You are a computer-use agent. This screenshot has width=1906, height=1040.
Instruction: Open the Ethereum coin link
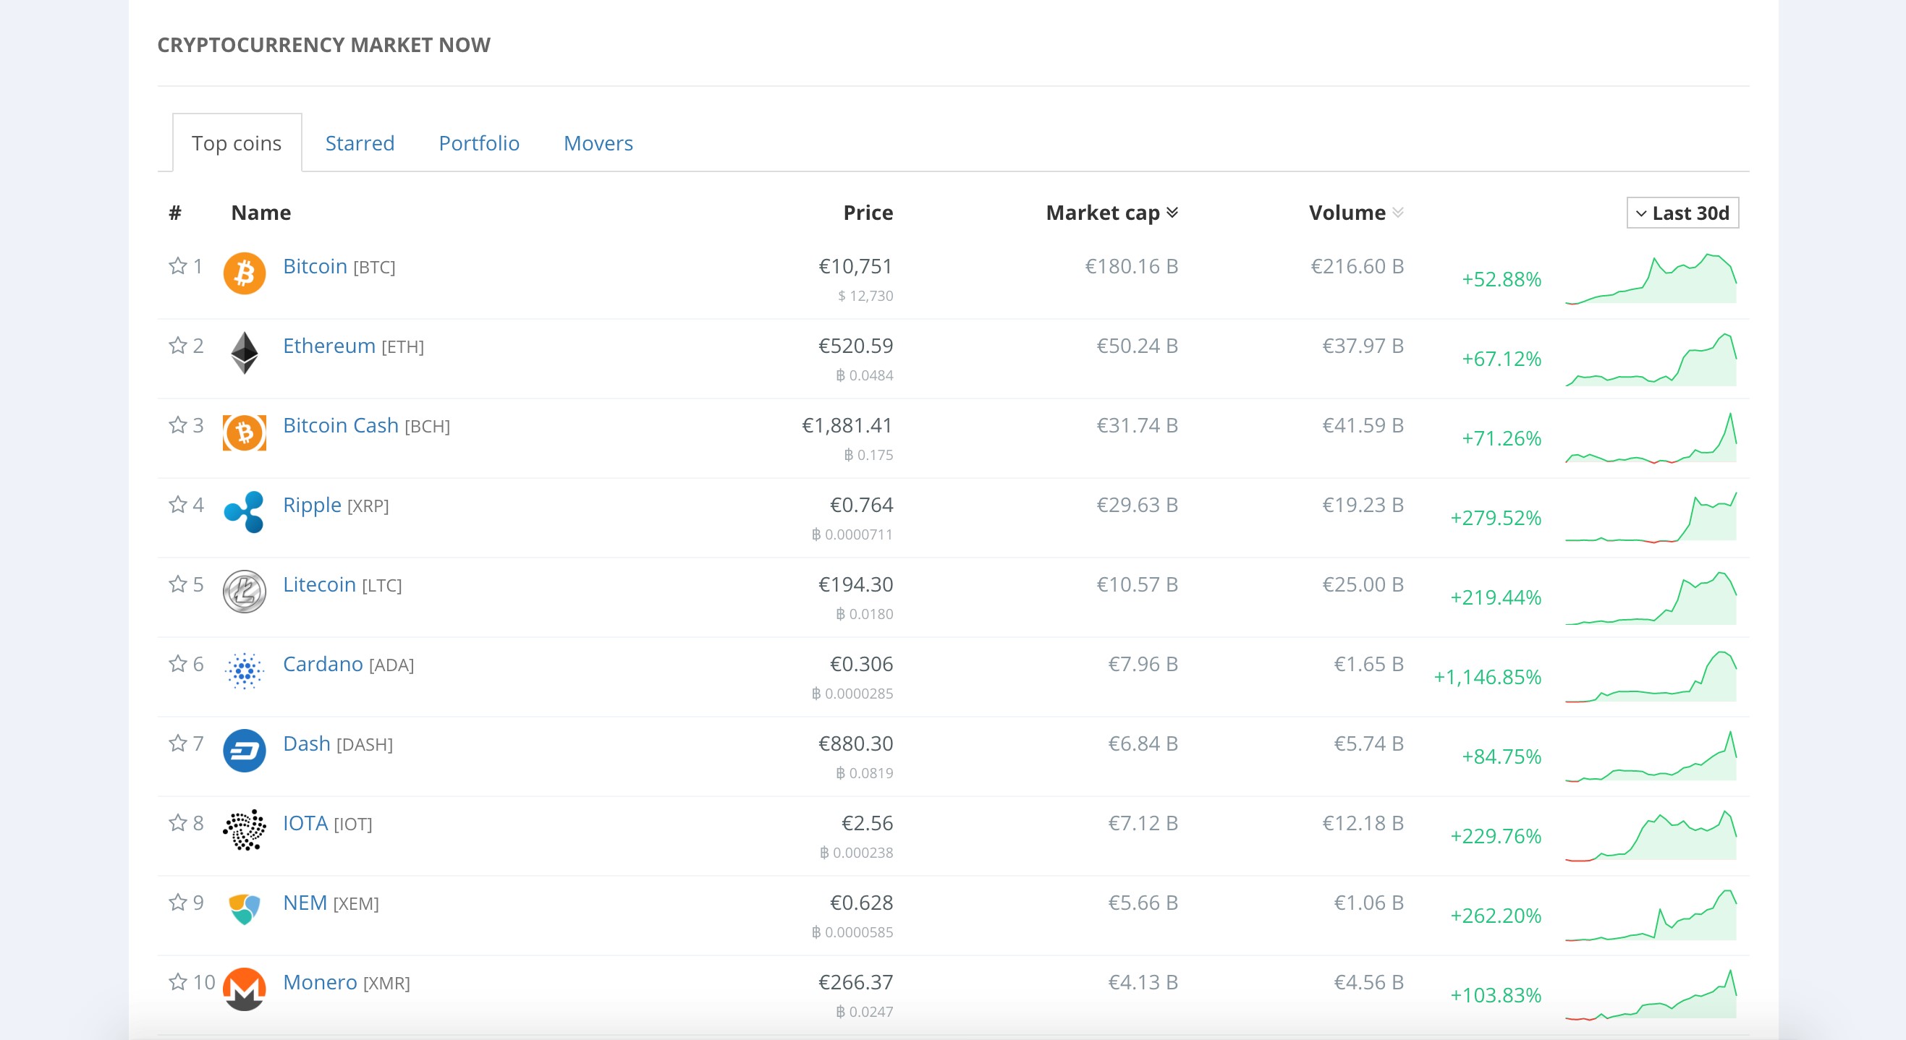click(329, 346)
